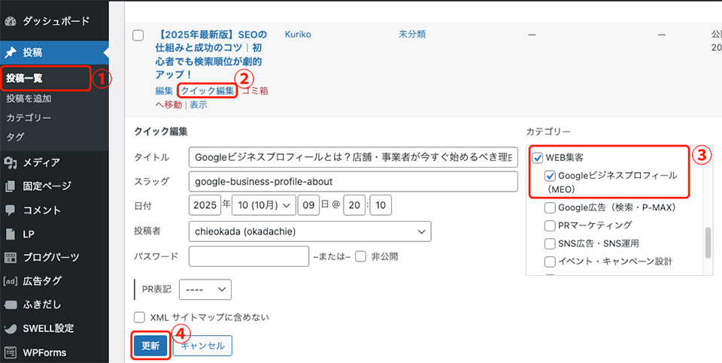Click the Dashboard gauge icon in sidebar
The width and height of the screenshot is (722, 363).
(11, 21)
